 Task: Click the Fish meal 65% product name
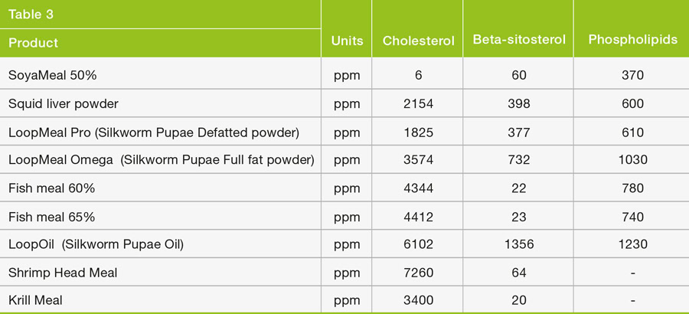click(51, 217)
